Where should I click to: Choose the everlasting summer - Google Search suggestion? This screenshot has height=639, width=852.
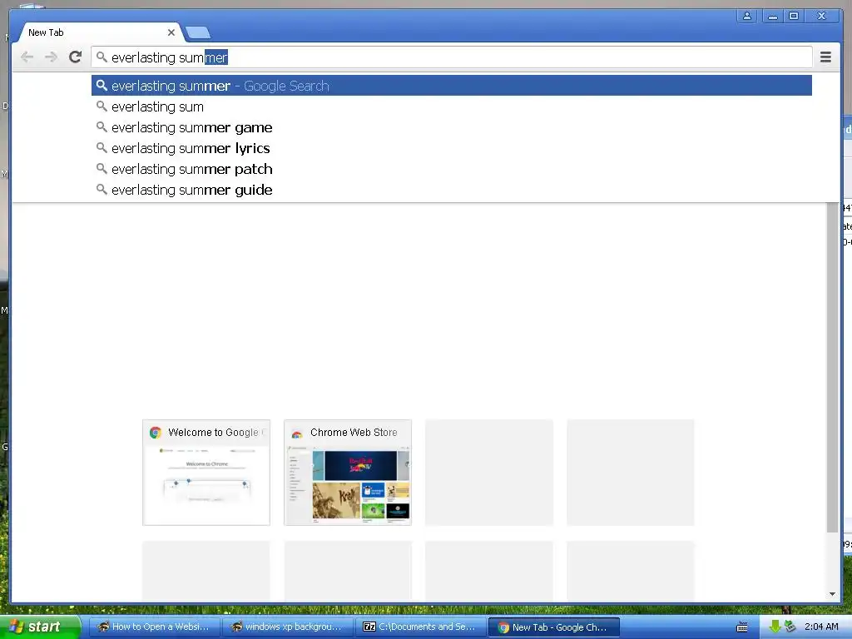pos(452,86)
